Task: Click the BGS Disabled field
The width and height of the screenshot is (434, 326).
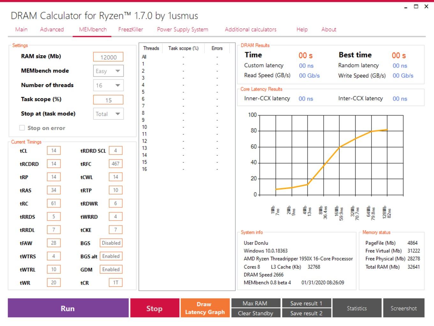Action: [x=111, y=243]
